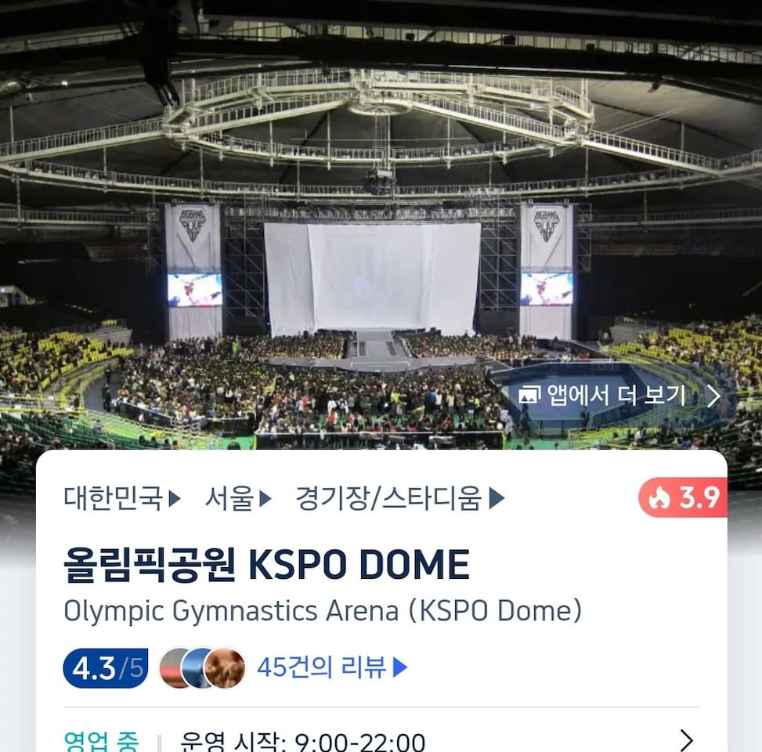762x752 pixels.
Task: Click the brown third reviewer avatar
Action: [x=225, y=668]
